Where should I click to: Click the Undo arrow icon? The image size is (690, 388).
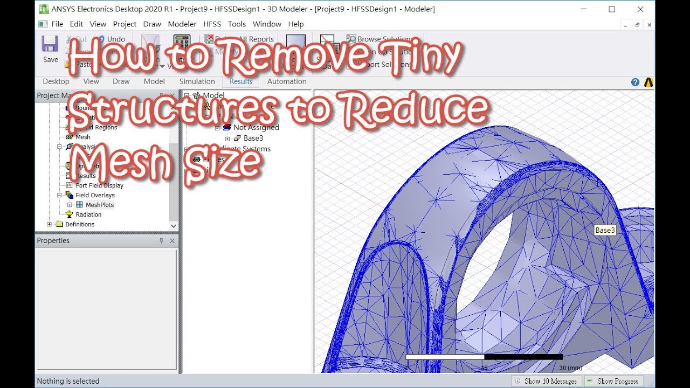[x=100, y=39]
